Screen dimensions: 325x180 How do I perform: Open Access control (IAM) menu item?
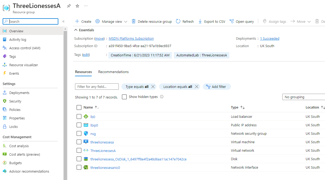pos(25,48)
